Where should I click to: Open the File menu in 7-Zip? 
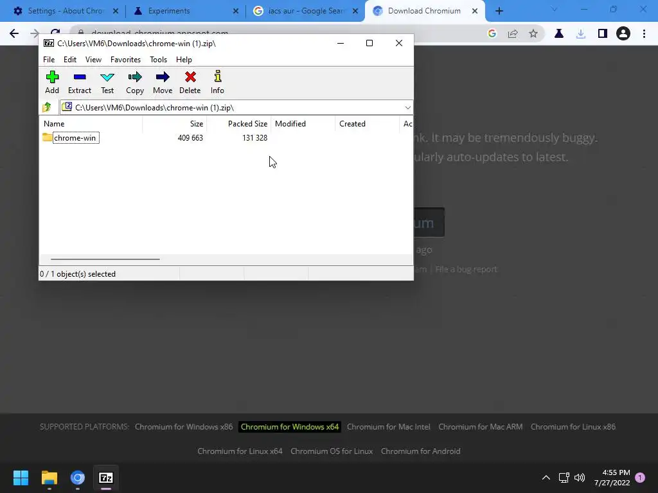49,60
